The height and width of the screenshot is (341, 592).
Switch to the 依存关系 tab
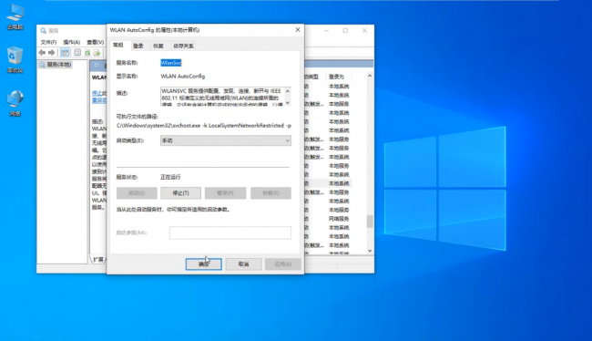pos(183,46)
